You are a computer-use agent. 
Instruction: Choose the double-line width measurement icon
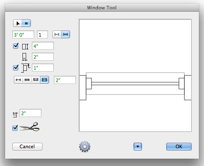click(65, 35)
